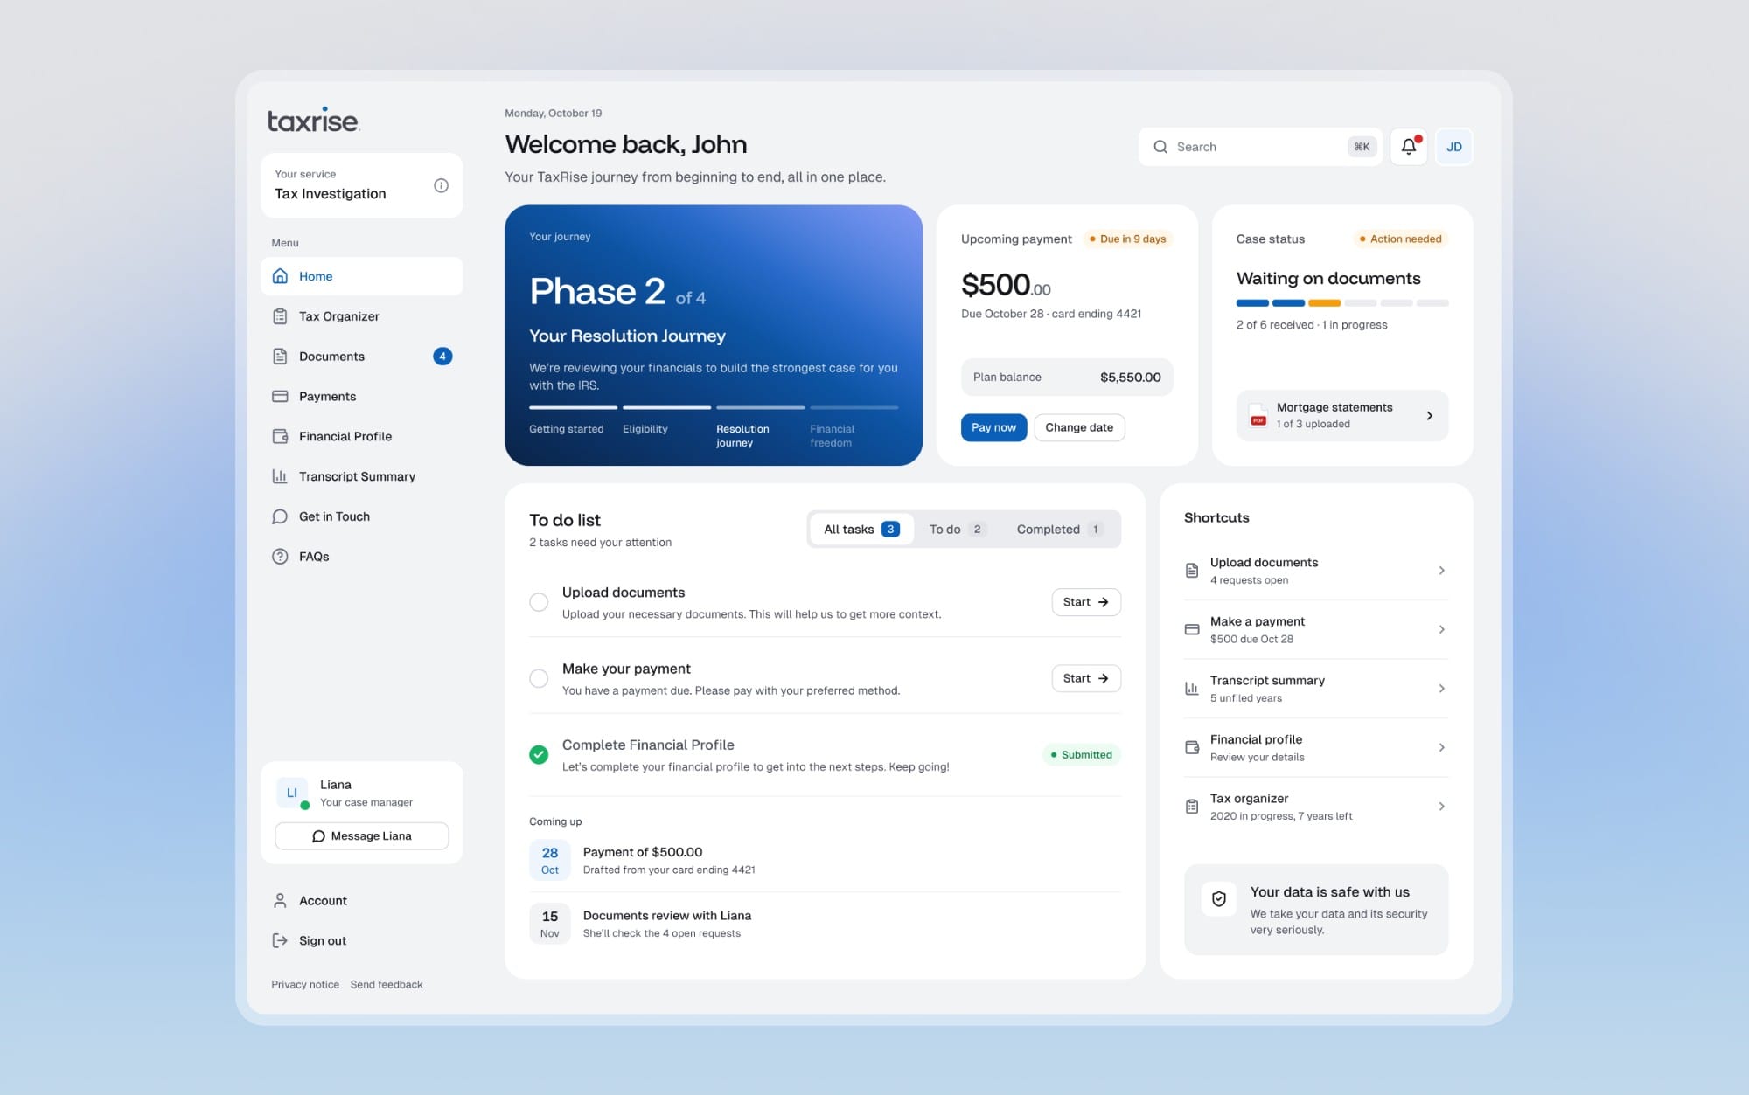Click the Make a payment shortcut card icon
This screenshot has height=1095, width=1749.
[1191, 629]
